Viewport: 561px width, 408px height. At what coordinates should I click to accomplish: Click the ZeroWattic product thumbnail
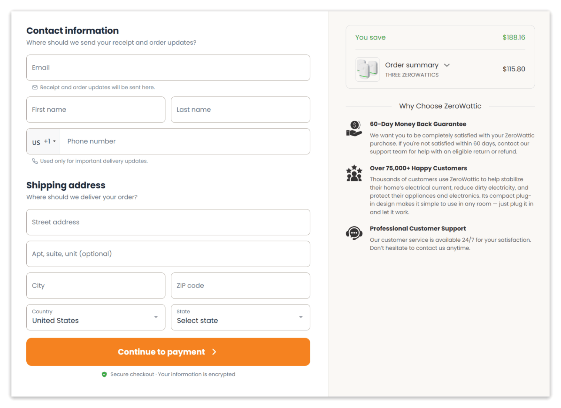tap(367, 69)
